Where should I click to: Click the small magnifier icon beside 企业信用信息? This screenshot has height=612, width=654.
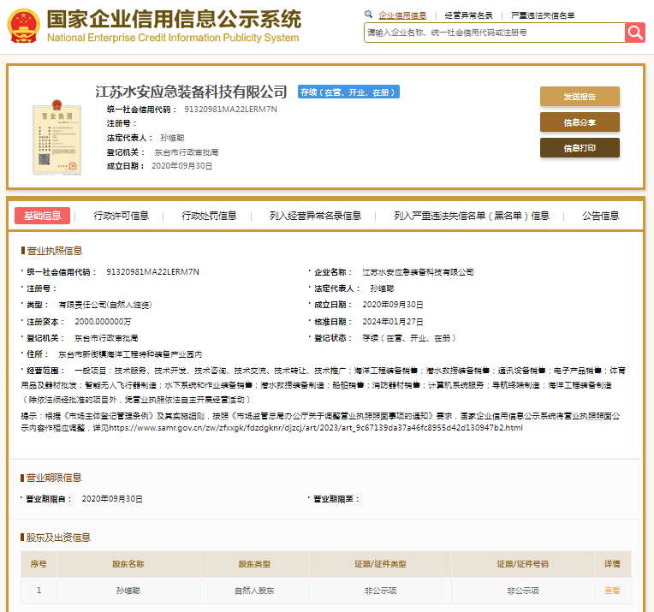pyautogui.click(x=369, y=15)
